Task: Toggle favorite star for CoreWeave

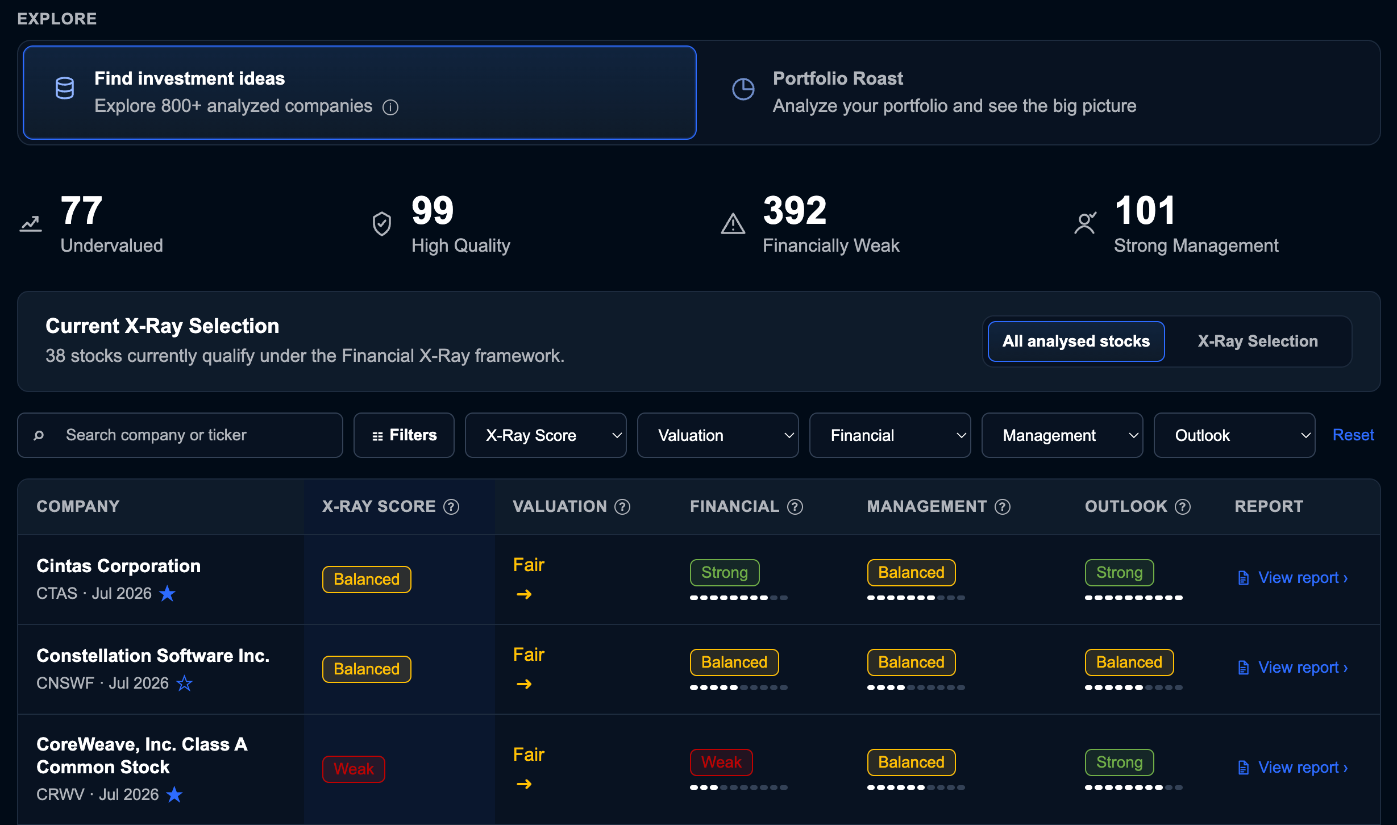Action: [174, 794]
